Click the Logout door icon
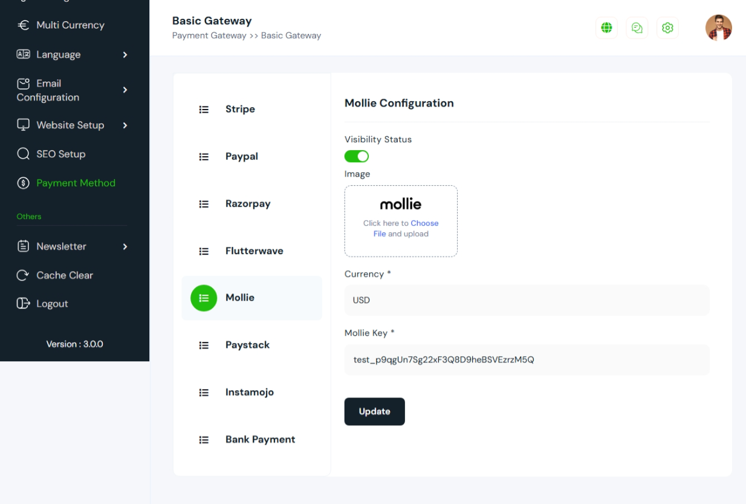Viewport: 746px width, 504px height. [24, 304]
